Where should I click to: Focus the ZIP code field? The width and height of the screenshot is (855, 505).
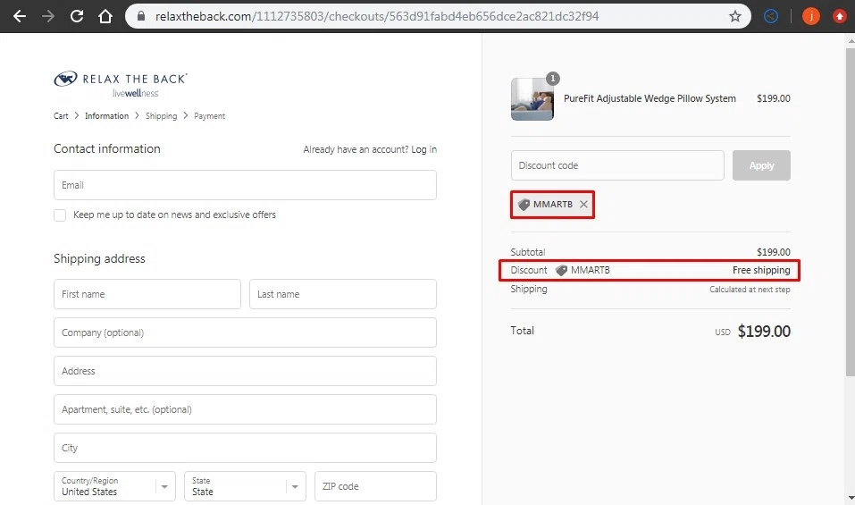(375, 486)
